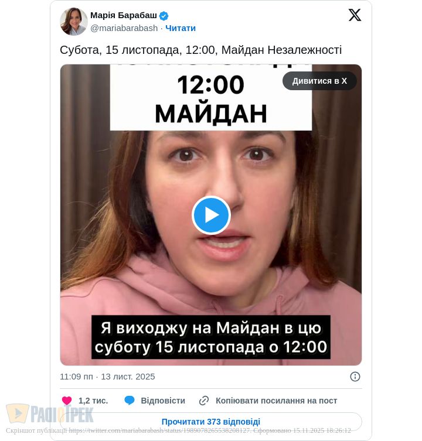The width and height of the screenshot is (422, 441).
Task: Click the copy link chain icon
Action: (204, 401)
